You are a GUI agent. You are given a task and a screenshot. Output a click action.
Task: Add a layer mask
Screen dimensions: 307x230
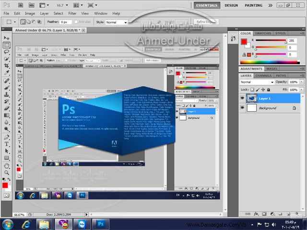(x=264, y=214)
